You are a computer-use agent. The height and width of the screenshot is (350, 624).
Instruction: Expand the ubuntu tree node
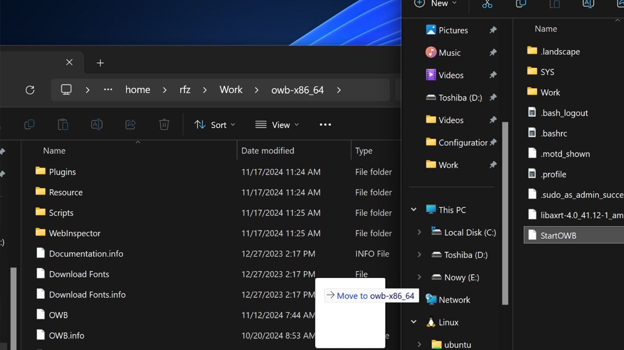point(419,344)
